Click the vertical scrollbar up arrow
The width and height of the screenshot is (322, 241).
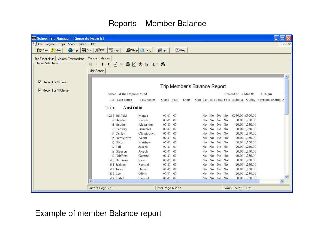tap(286, 77)
